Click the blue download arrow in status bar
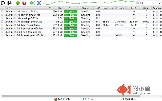The width and height of the screenshot is (162, 101). (83, 99)
